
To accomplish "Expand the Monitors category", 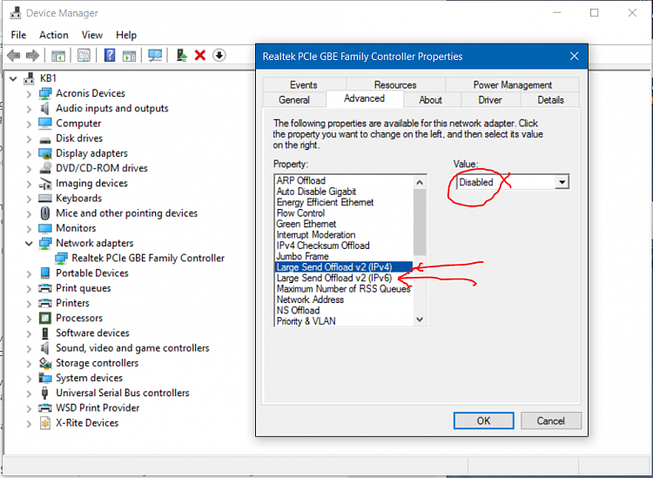I will (x=29, y=229).
